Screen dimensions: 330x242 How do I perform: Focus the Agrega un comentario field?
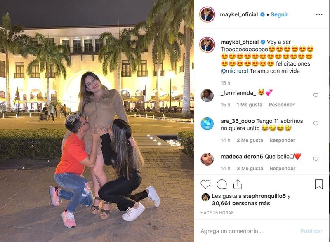(248, 231)
